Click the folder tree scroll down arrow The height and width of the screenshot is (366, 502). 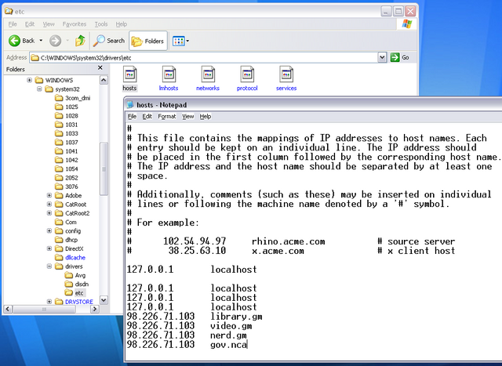point(104,300)
